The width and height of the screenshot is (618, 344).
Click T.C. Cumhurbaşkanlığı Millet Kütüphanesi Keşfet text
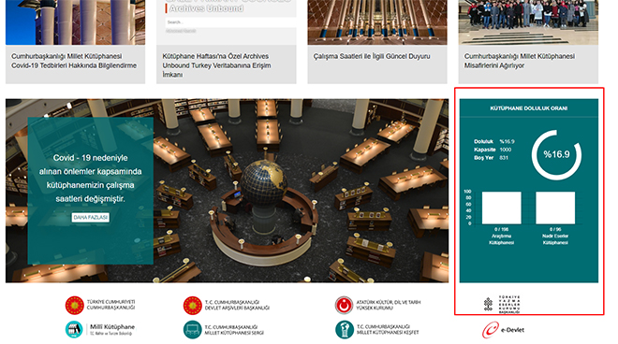(388, 329)
